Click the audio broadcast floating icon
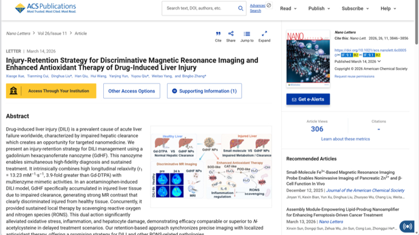 407,227
